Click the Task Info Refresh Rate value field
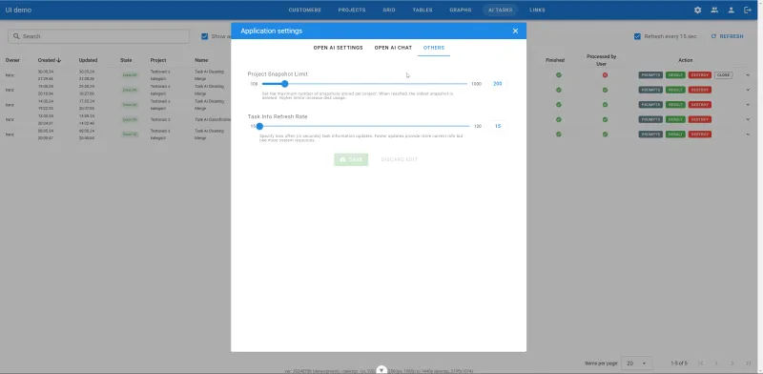 point(498,126)
